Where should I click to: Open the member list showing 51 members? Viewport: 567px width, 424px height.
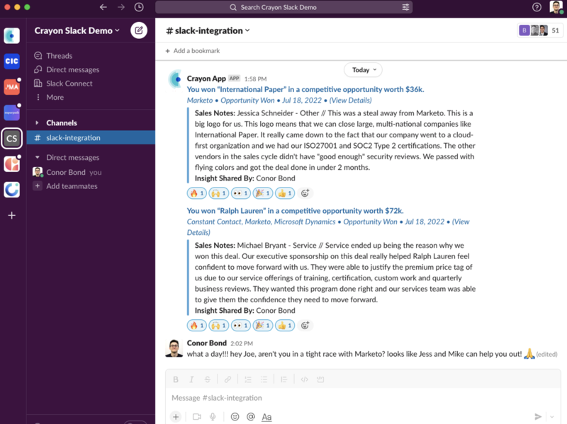pos(540,30)
